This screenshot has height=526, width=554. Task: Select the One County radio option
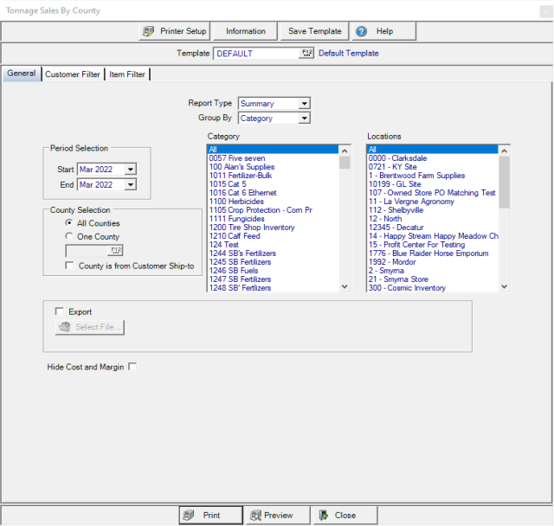pos(70,236)
